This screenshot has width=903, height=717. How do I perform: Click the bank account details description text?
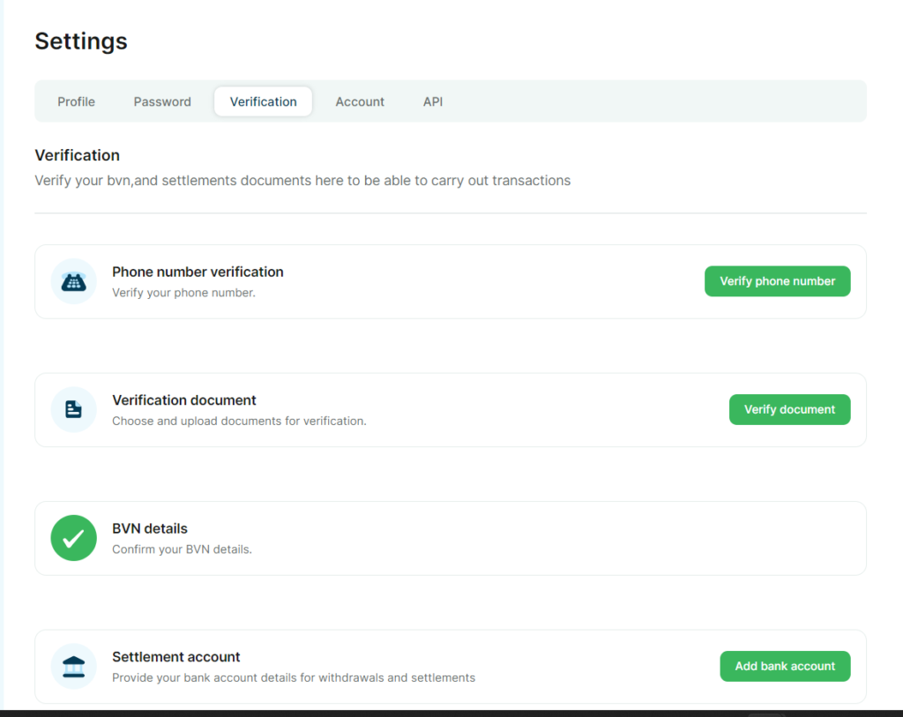294,678
